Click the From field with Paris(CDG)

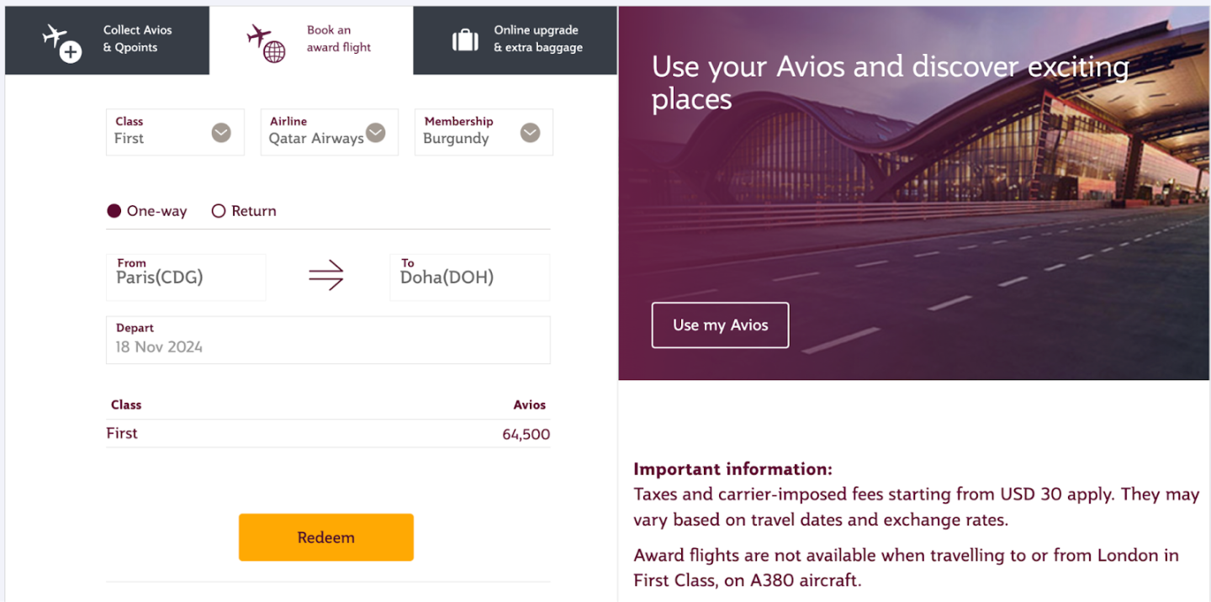tap(186, 277)
